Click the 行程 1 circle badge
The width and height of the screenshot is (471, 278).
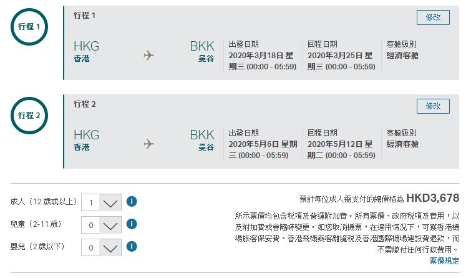point(29,27)
